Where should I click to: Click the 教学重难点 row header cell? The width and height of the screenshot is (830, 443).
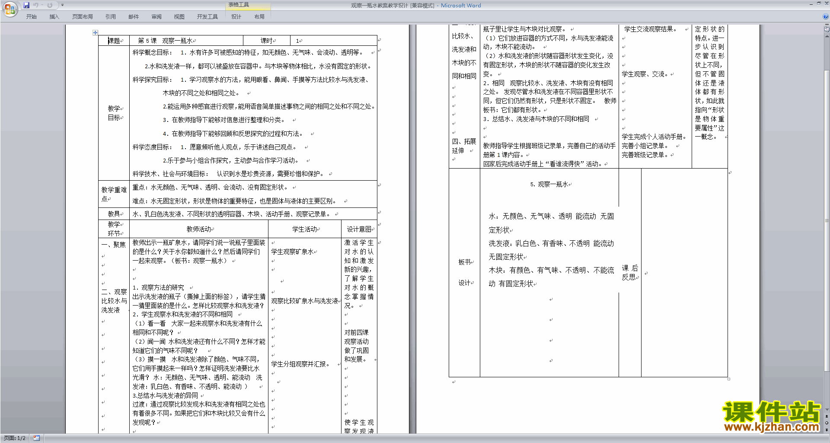[x=114, y=194]
